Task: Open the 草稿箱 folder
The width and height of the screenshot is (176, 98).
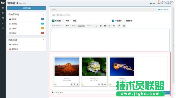Action: tap(27, 28)
